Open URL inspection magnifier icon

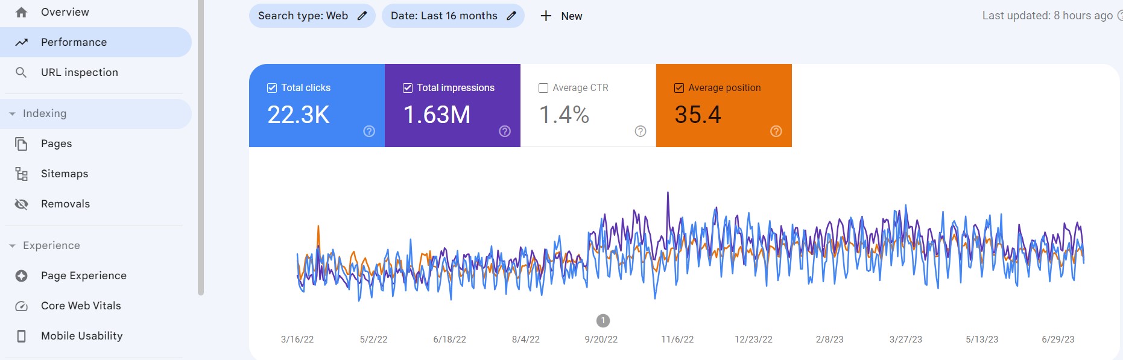(x=21, y=72)
